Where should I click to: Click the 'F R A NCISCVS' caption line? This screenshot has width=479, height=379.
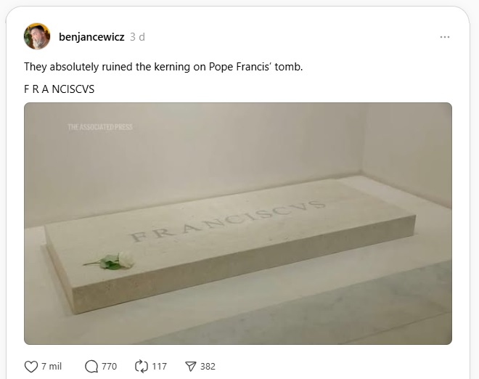(60, 89)
